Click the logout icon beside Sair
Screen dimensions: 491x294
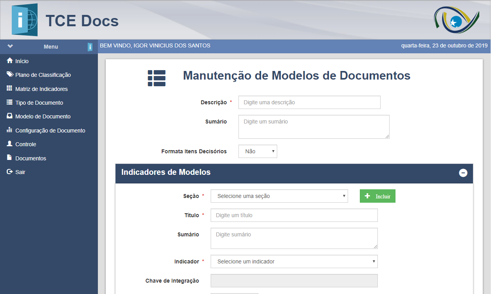(x=10, y=172)
